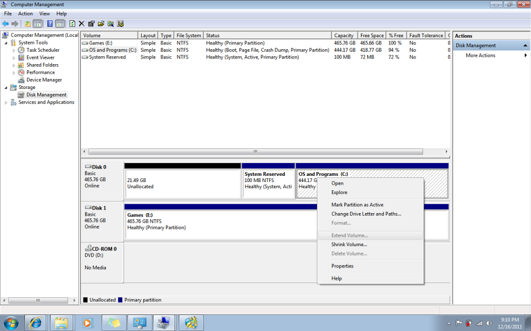Select Shared Folders in the tree
Screen dimensions: 531x331
point(43,65)
